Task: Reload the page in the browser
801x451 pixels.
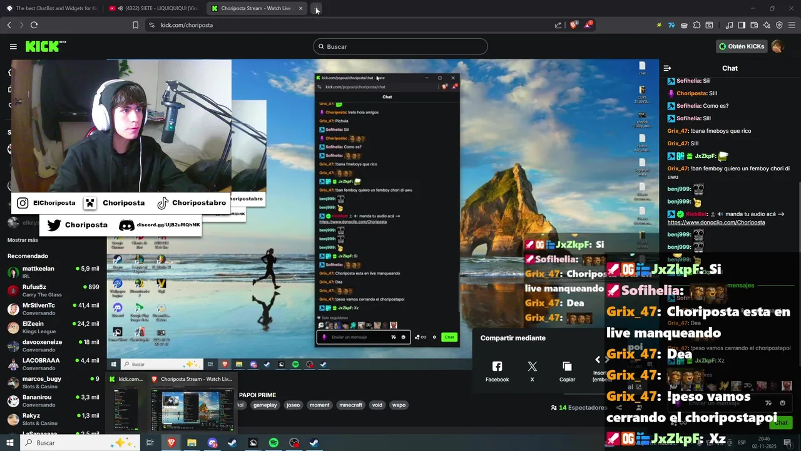Action: coord(34,25)
